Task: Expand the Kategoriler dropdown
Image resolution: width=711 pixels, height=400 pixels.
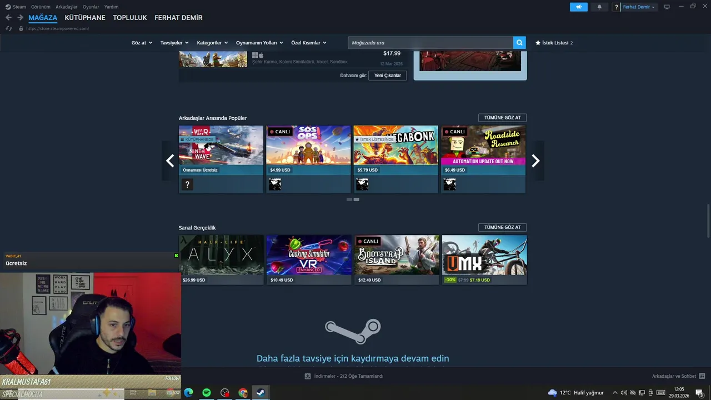Action: coord(213,43)
